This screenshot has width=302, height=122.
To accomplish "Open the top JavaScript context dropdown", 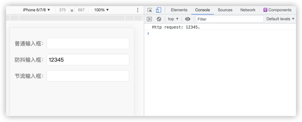I will tap(173, 19).
